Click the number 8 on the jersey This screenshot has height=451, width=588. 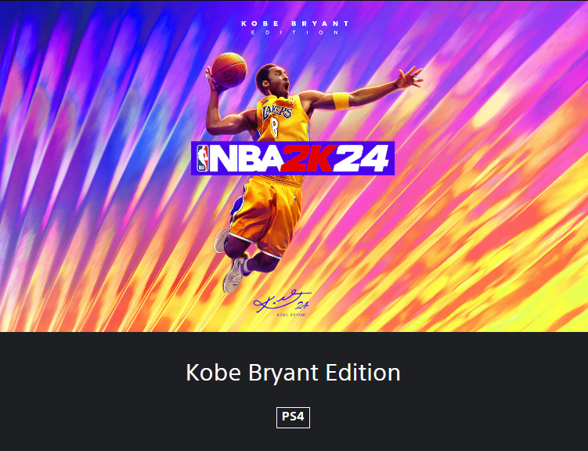pyautogui.click(x=276, y=128)
